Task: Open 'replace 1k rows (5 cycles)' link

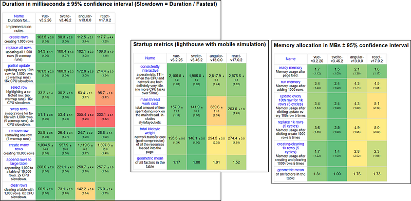Action: (290, 124)
